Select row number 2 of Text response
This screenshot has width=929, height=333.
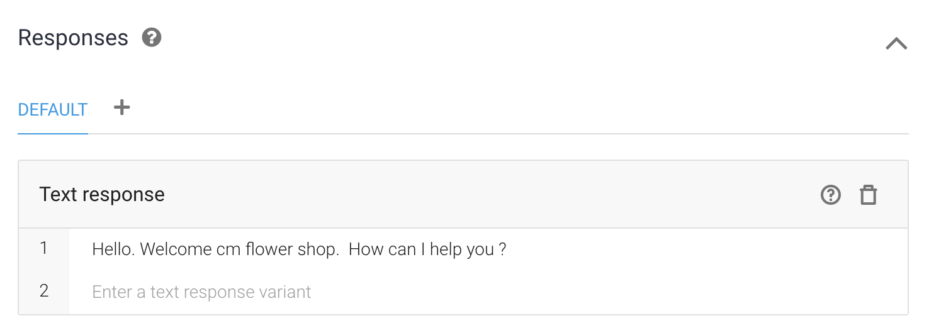43,292
